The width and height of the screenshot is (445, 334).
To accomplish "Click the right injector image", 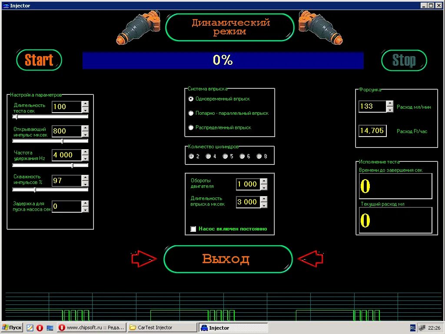I will click(321, 27).
